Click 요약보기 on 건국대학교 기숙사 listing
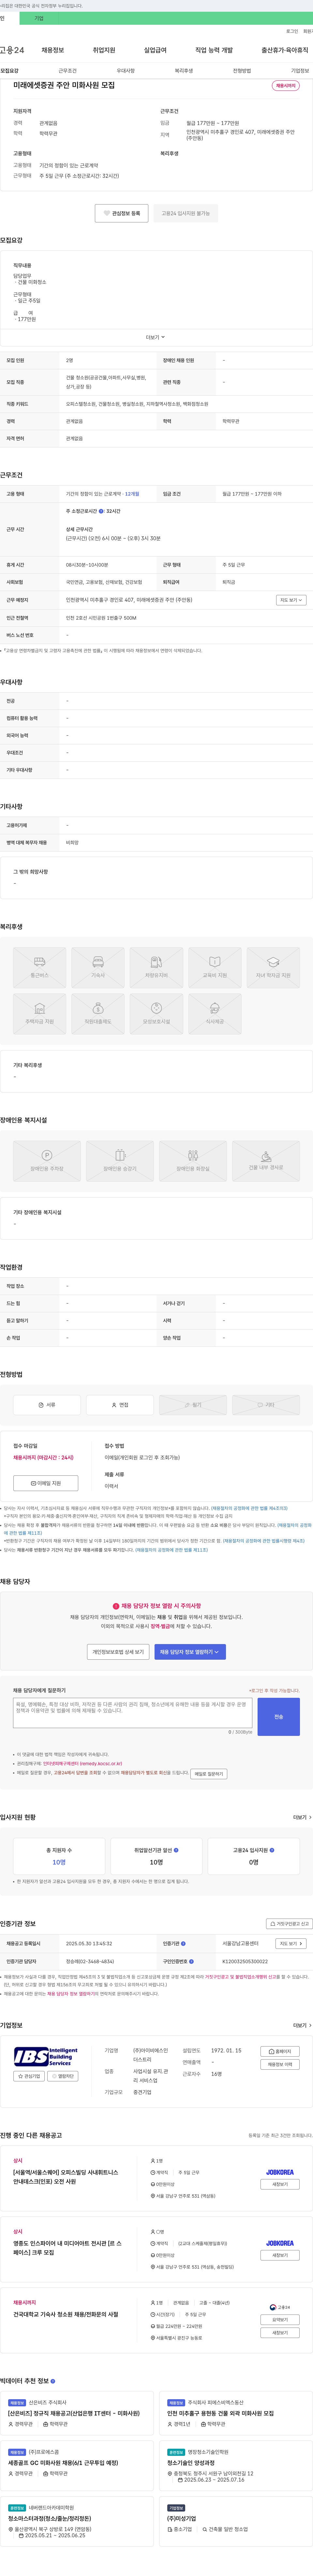 point(280,2320)
